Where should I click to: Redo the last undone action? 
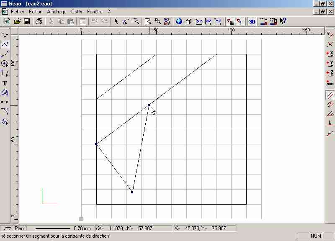pos(104,21)
